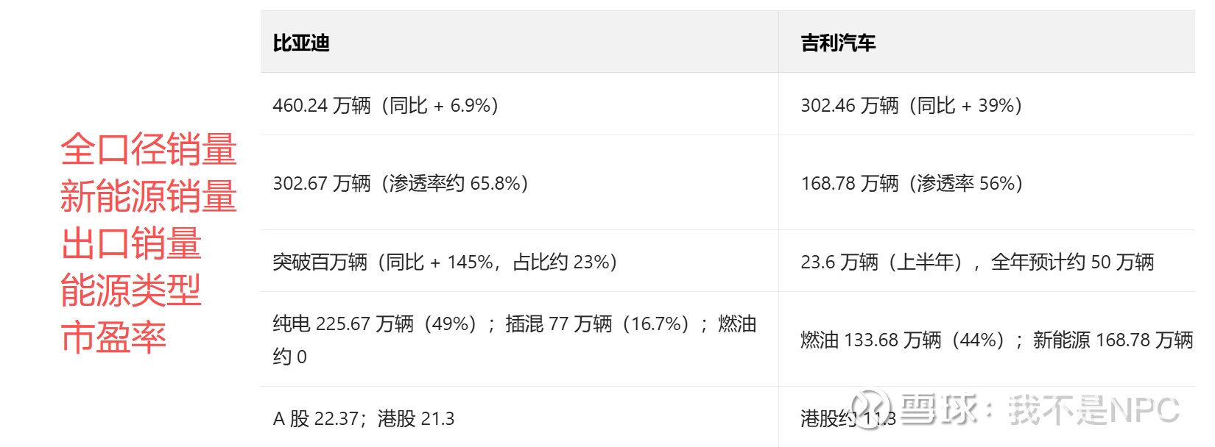This screenshot has height=447, width=1215.
Task: Click the 吉利汽车 column header
Action: (838, 43)
